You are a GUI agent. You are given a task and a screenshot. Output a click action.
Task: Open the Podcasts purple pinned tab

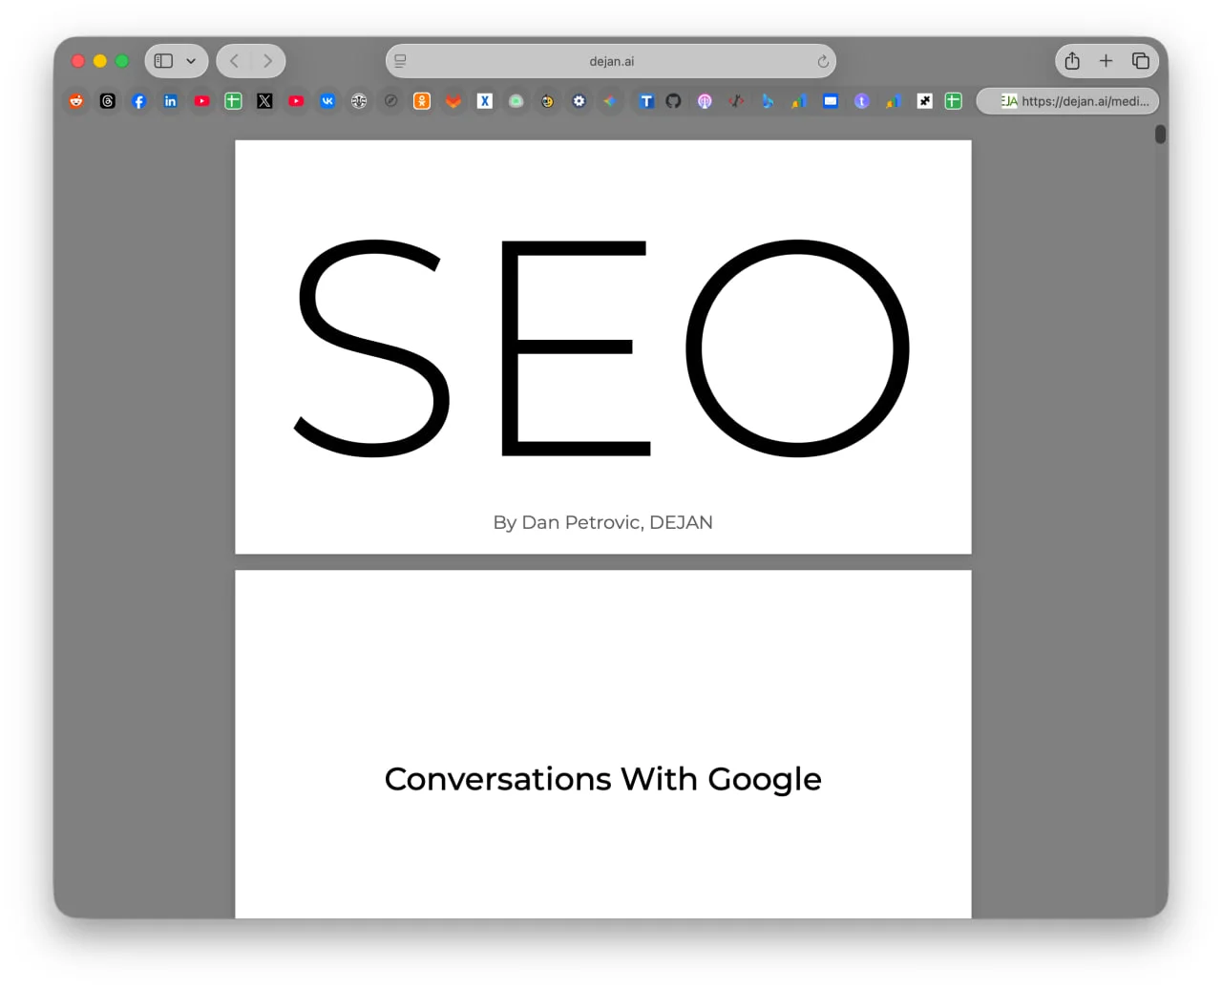tap(705, 101)
